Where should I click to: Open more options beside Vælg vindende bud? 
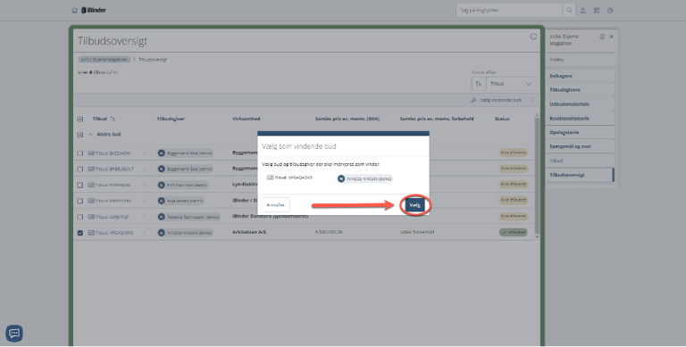point(533,100)
